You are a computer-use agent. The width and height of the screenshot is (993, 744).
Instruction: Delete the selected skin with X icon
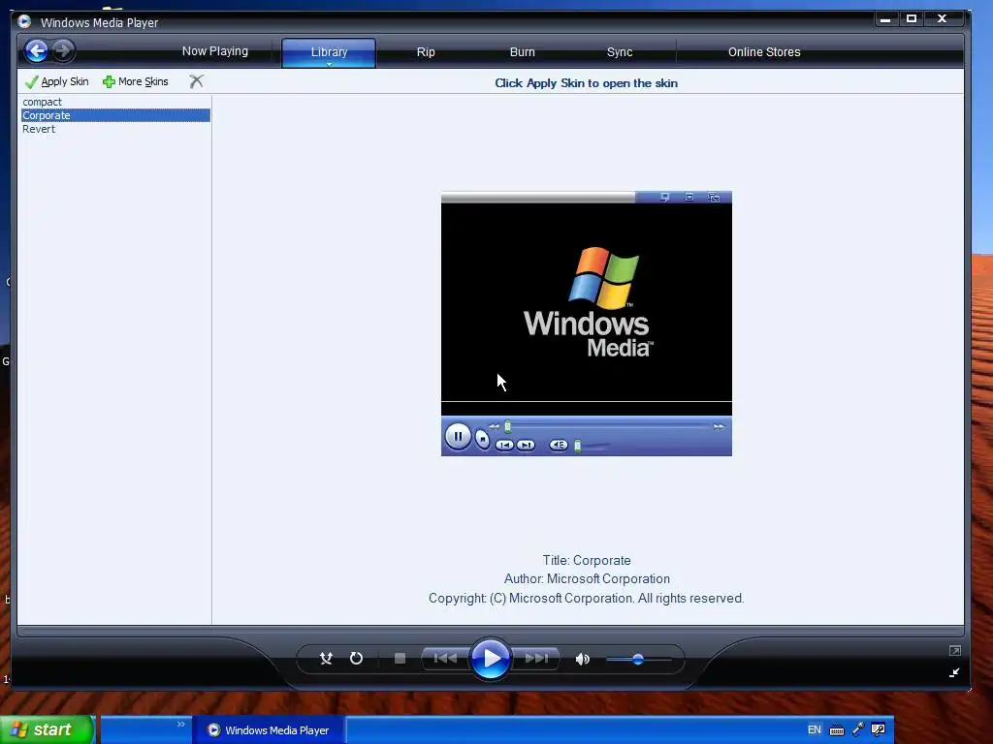coord(196,81)
